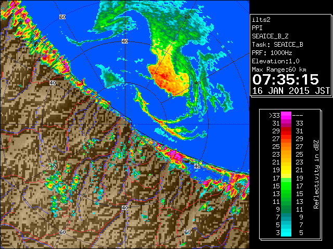Viewport: 333px width, 249px height.
Task: Click the 'Reflectivity in dBZ' vertical legend title
Action: [316, 174]
